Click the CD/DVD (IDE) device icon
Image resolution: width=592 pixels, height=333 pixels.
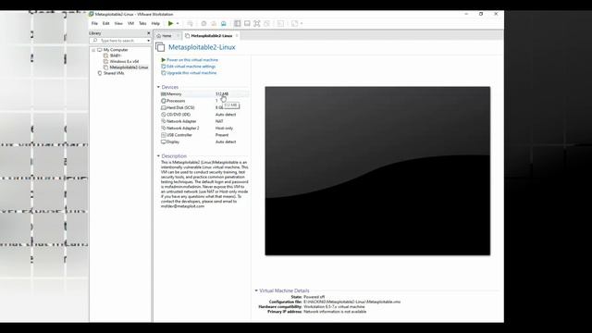pyautogui.click(x=164, y=115)
